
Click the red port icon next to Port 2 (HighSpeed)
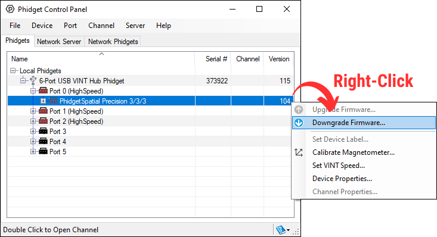click(43, 121)
